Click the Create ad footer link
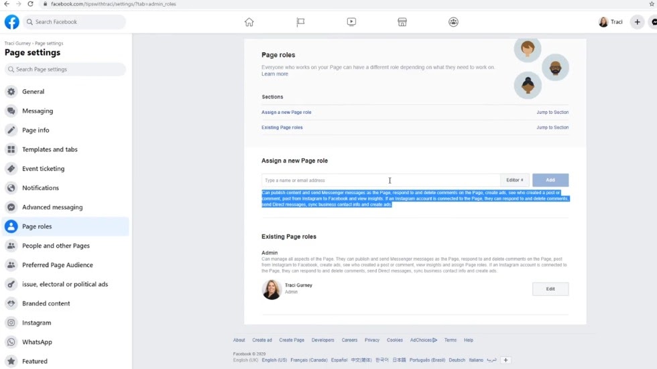The width and height of the screenshot is (657, 369). [262, 340]
